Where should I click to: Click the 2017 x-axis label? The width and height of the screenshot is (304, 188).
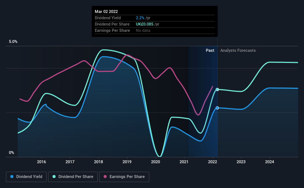click(70, 162)
